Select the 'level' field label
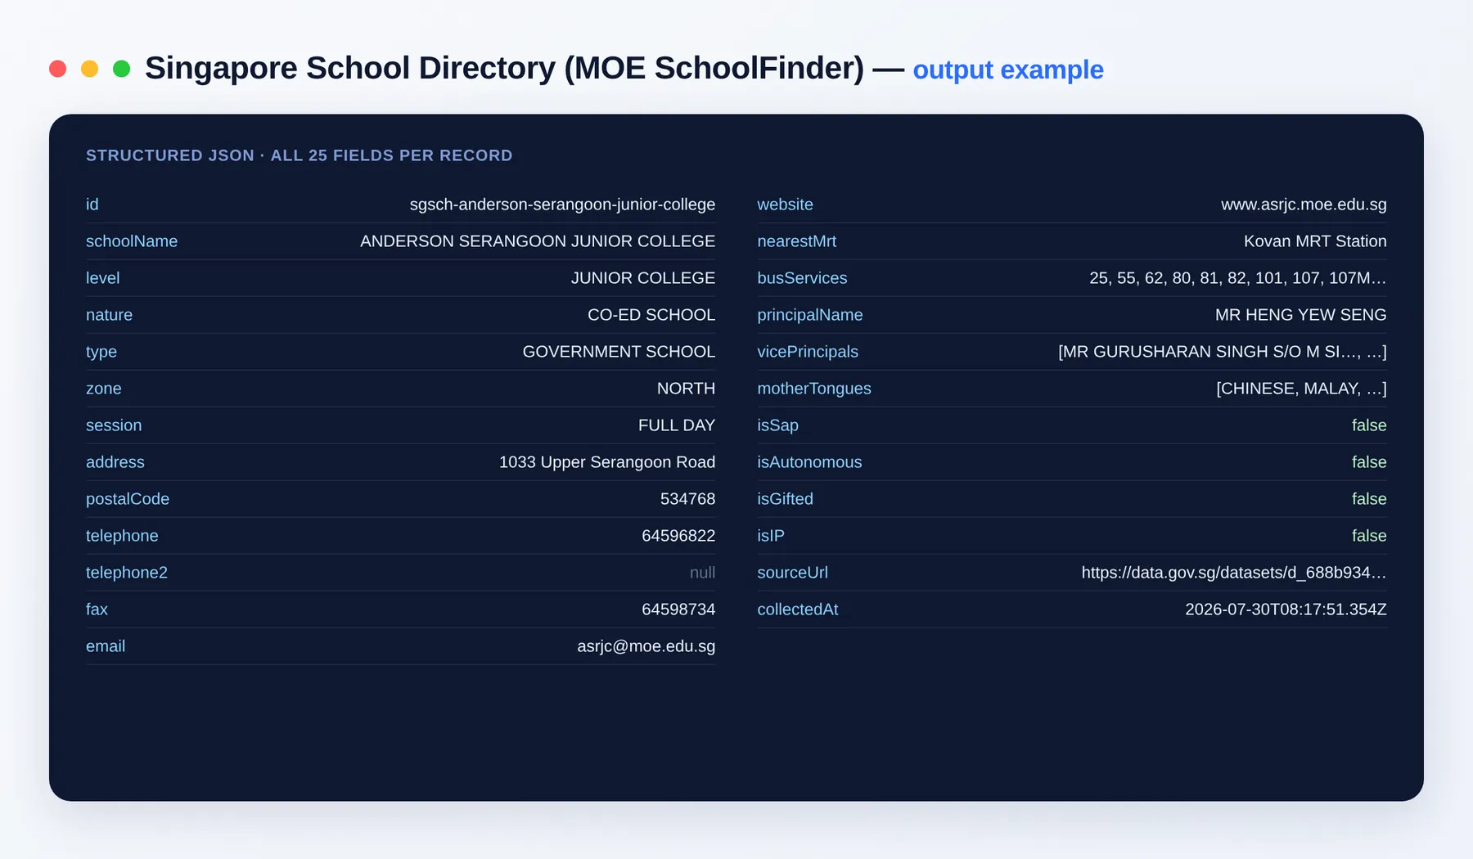The image size is (1473, 859). coord(102,278)
